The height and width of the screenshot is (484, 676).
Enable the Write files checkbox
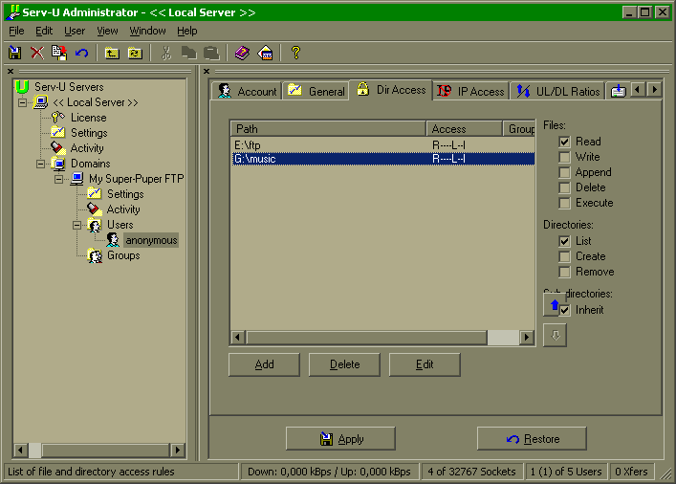point(564,157)
